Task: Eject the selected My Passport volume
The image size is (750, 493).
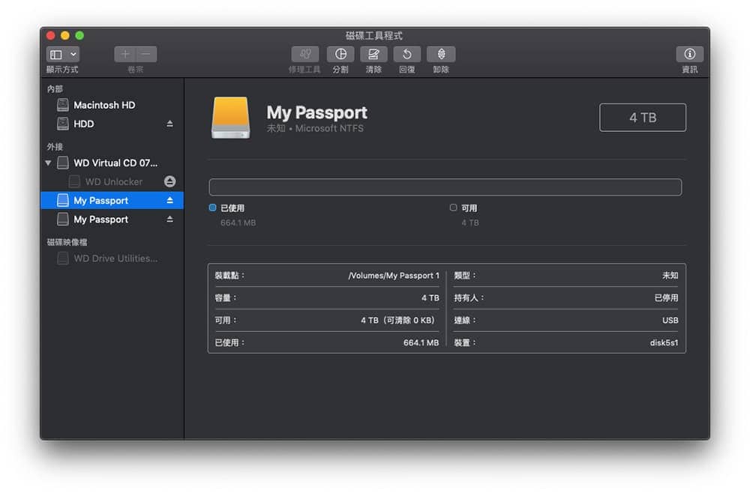Action: (169, 200)
